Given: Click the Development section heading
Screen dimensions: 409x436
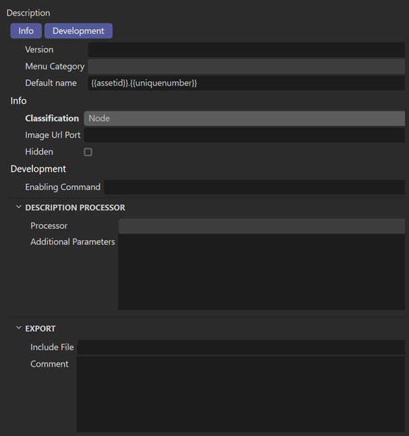Looking at the screenshot, I should point(38,169).
